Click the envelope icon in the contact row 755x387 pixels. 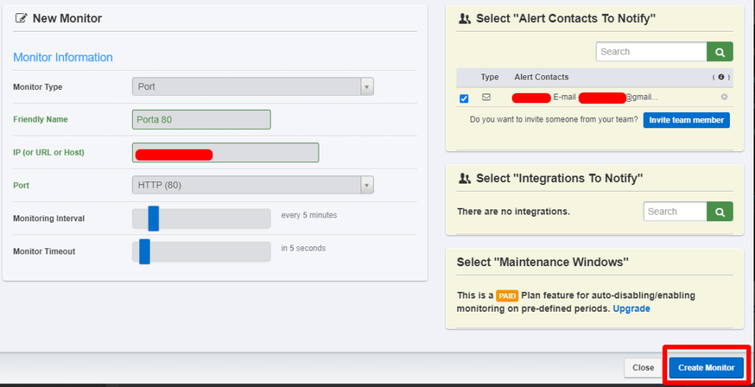[486, 97]
